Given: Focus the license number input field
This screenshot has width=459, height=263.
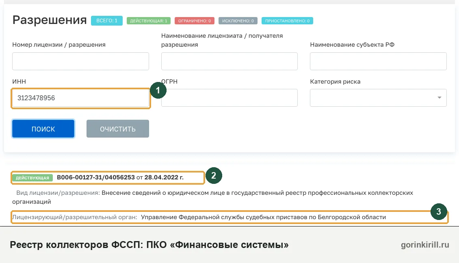Looking at the screenshot, I should point(80,61).
